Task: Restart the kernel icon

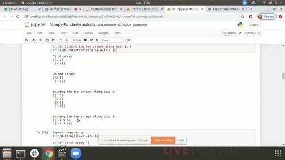Action: [91, 40]
